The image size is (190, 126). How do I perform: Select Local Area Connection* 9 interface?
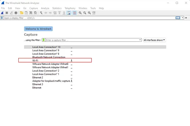95,50
